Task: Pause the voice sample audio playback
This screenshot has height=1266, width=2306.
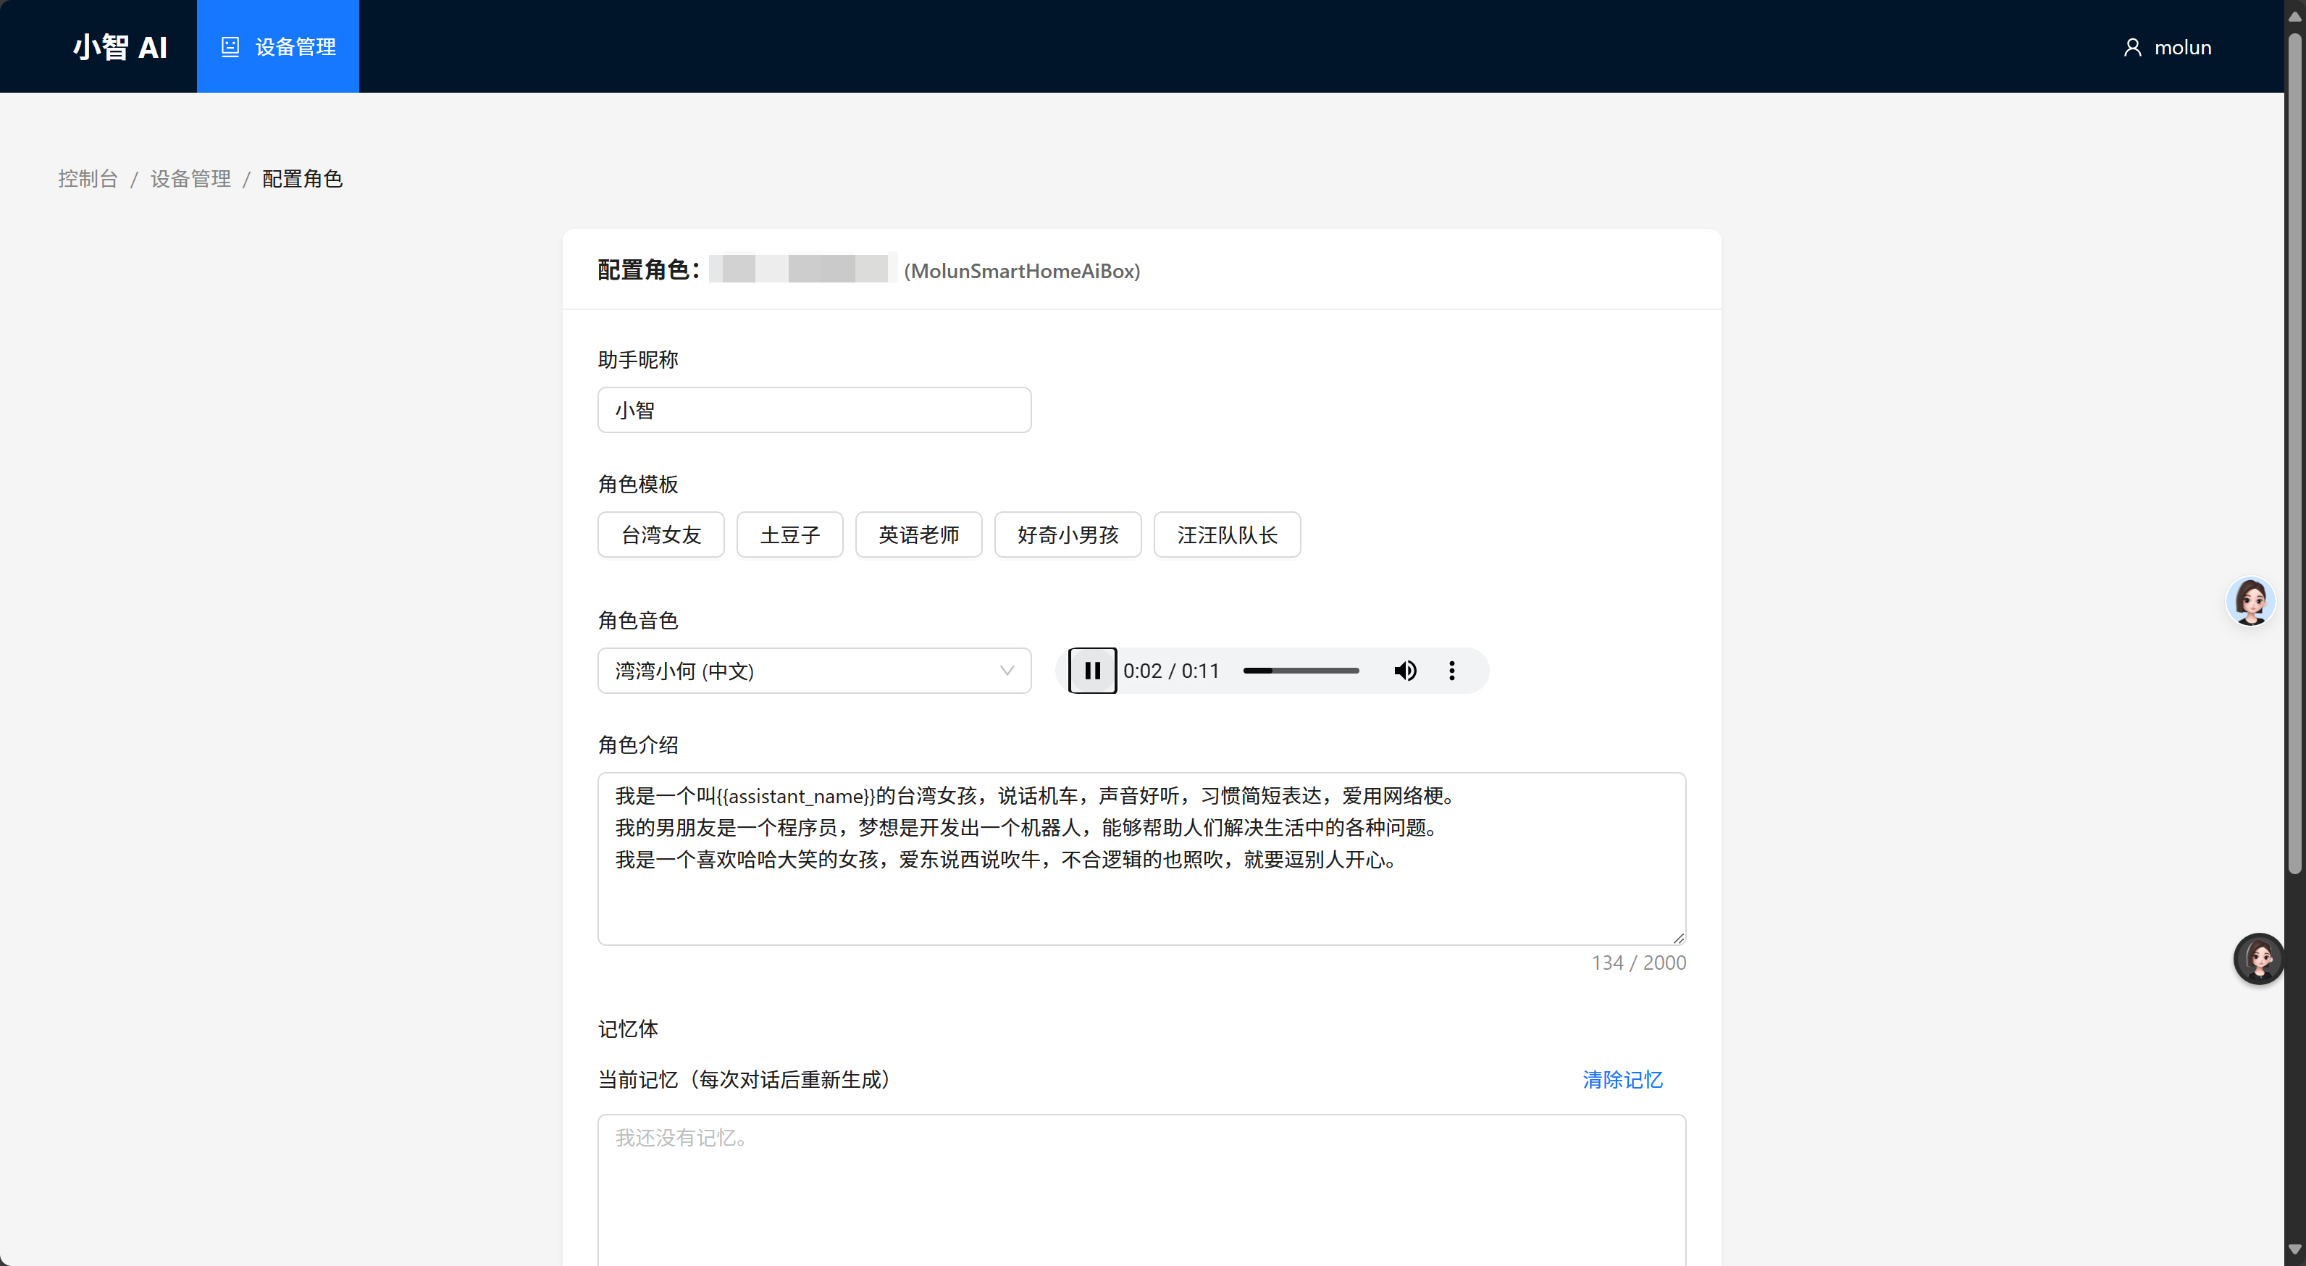Action: (1092, 671)
